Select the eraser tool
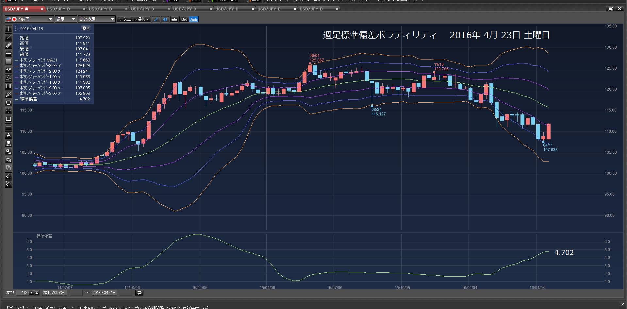The width and height of the screenshot is (627, 309). [8, 176]
